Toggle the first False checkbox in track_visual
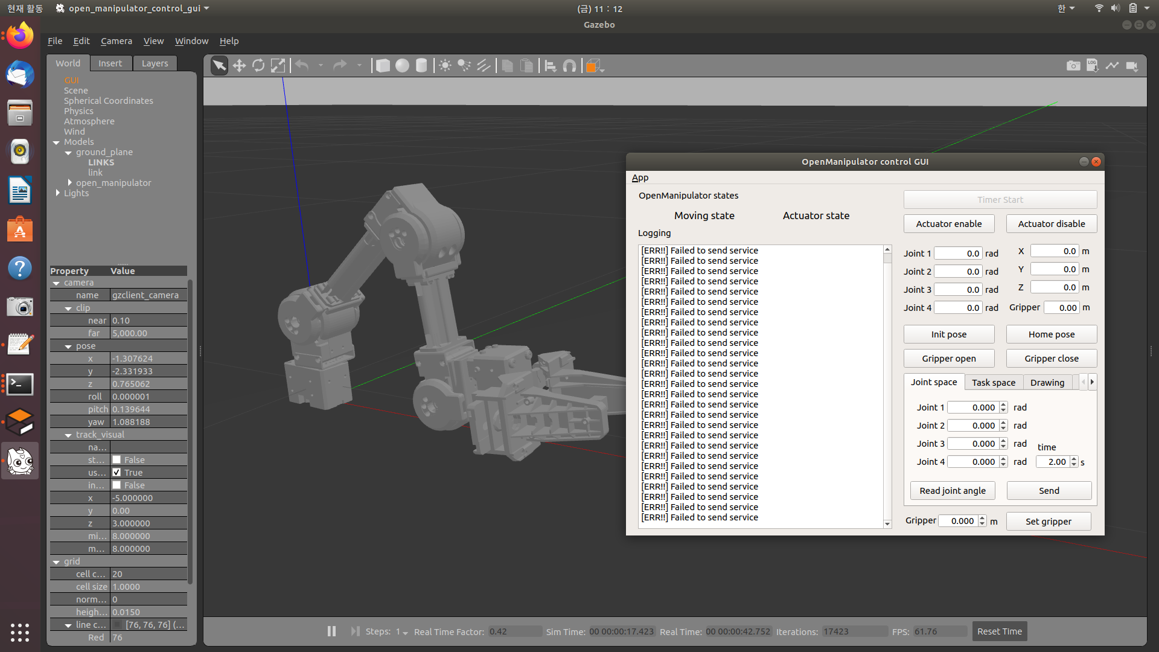Screen dimensions: 1159x652 (x=117, y=460)
